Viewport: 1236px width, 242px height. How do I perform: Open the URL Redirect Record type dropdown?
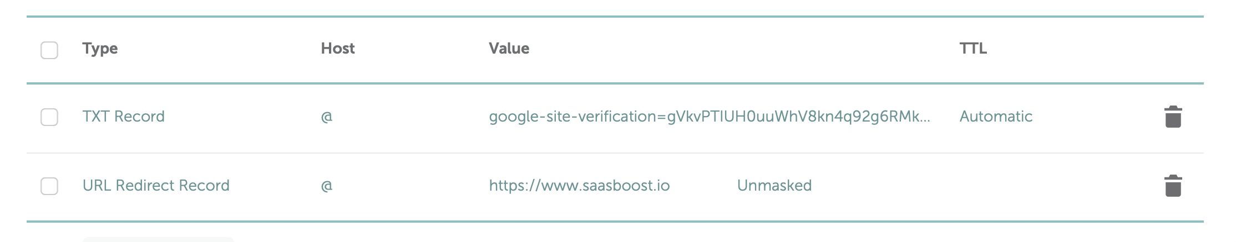click(156, 186)
